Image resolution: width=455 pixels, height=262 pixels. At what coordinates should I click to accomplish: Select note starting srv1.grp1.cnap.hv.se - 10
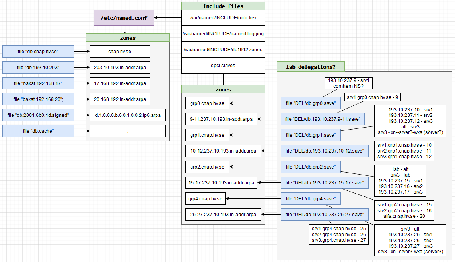(x=404, y=151)
